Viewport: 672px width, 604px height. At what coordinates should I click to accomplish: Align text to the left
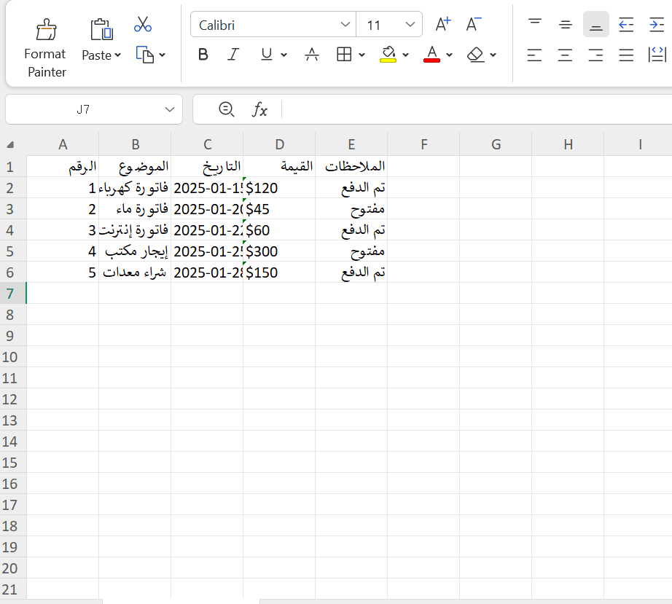(534, 55)
